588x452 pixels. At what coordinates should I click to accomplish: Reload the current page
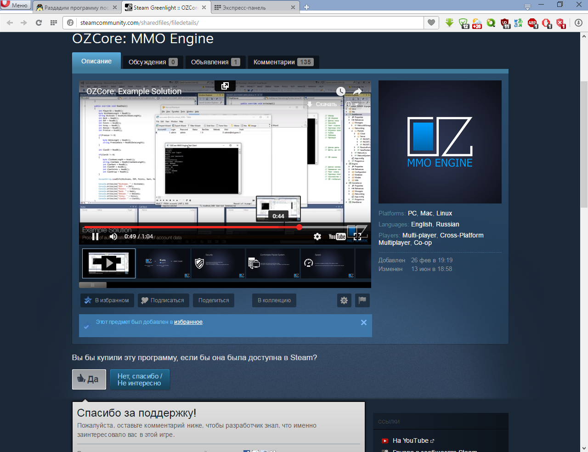[39, 23]
